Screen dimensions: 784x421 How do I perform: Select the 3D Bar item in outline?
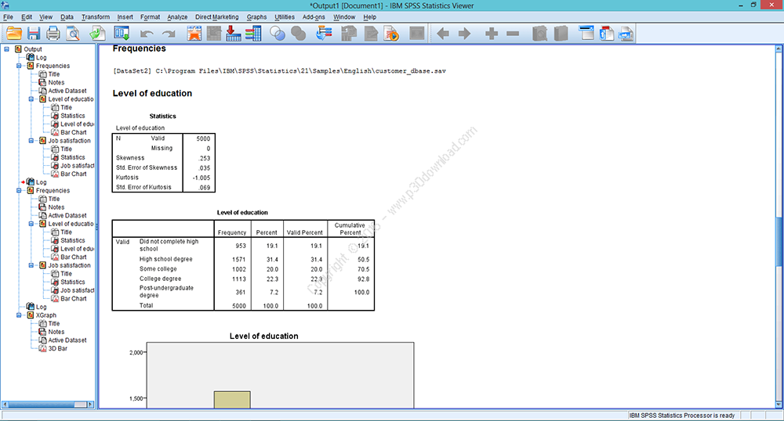(x=57, y=349)
